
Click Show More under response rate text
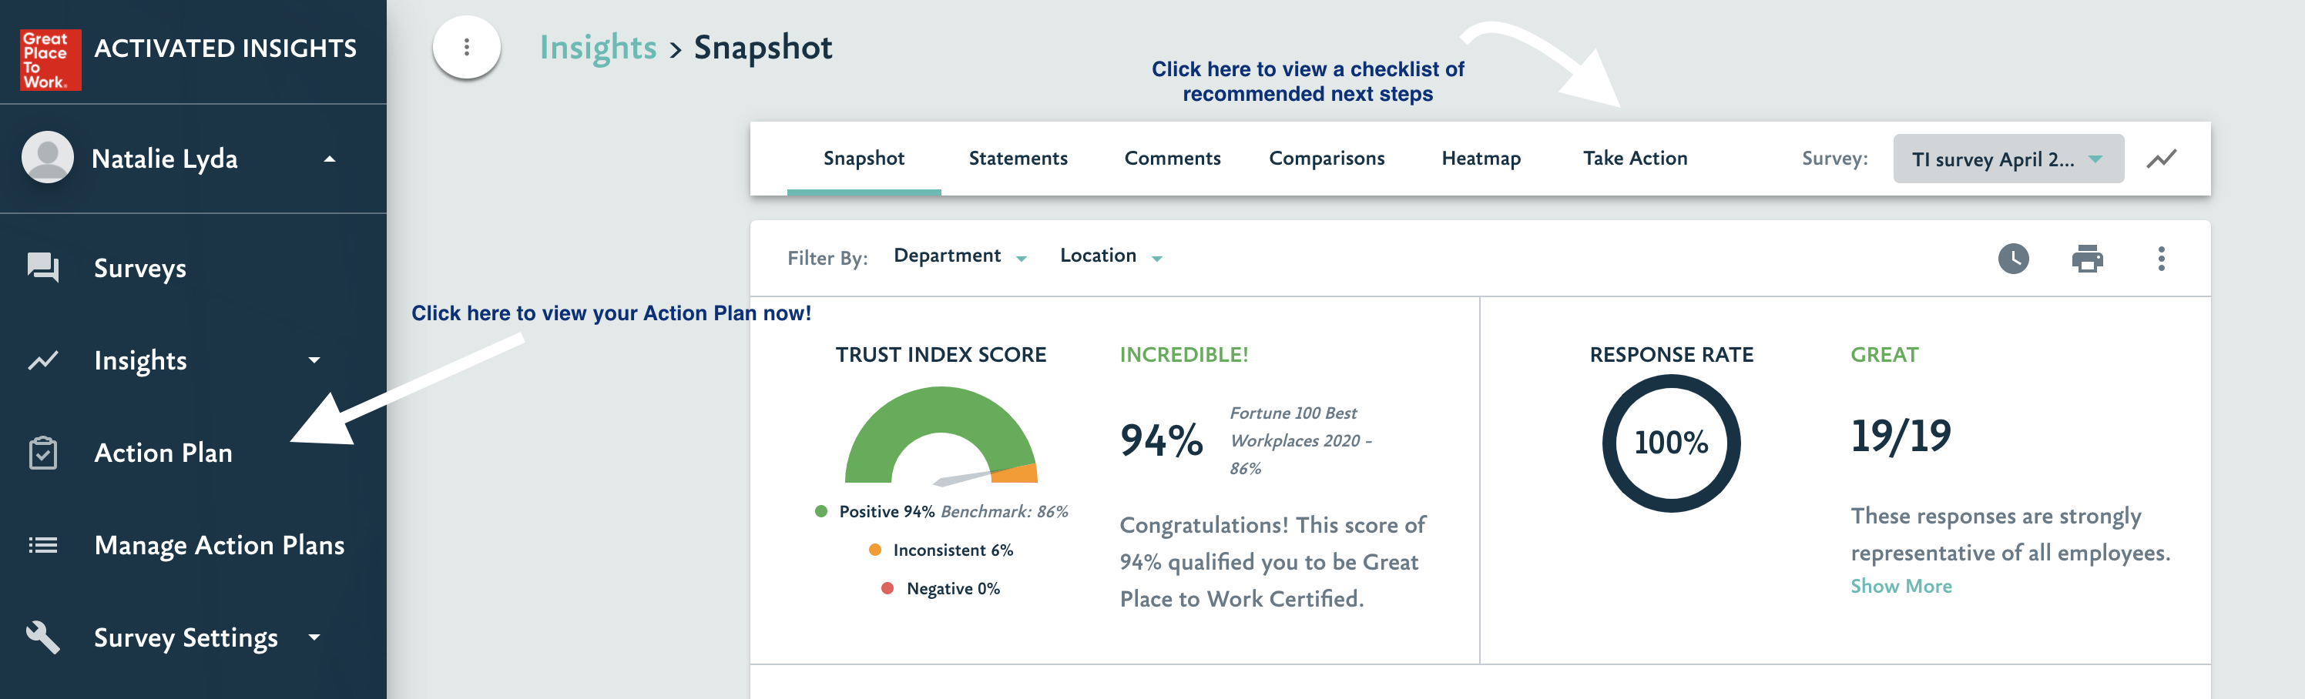click(x=1901, y=586)
